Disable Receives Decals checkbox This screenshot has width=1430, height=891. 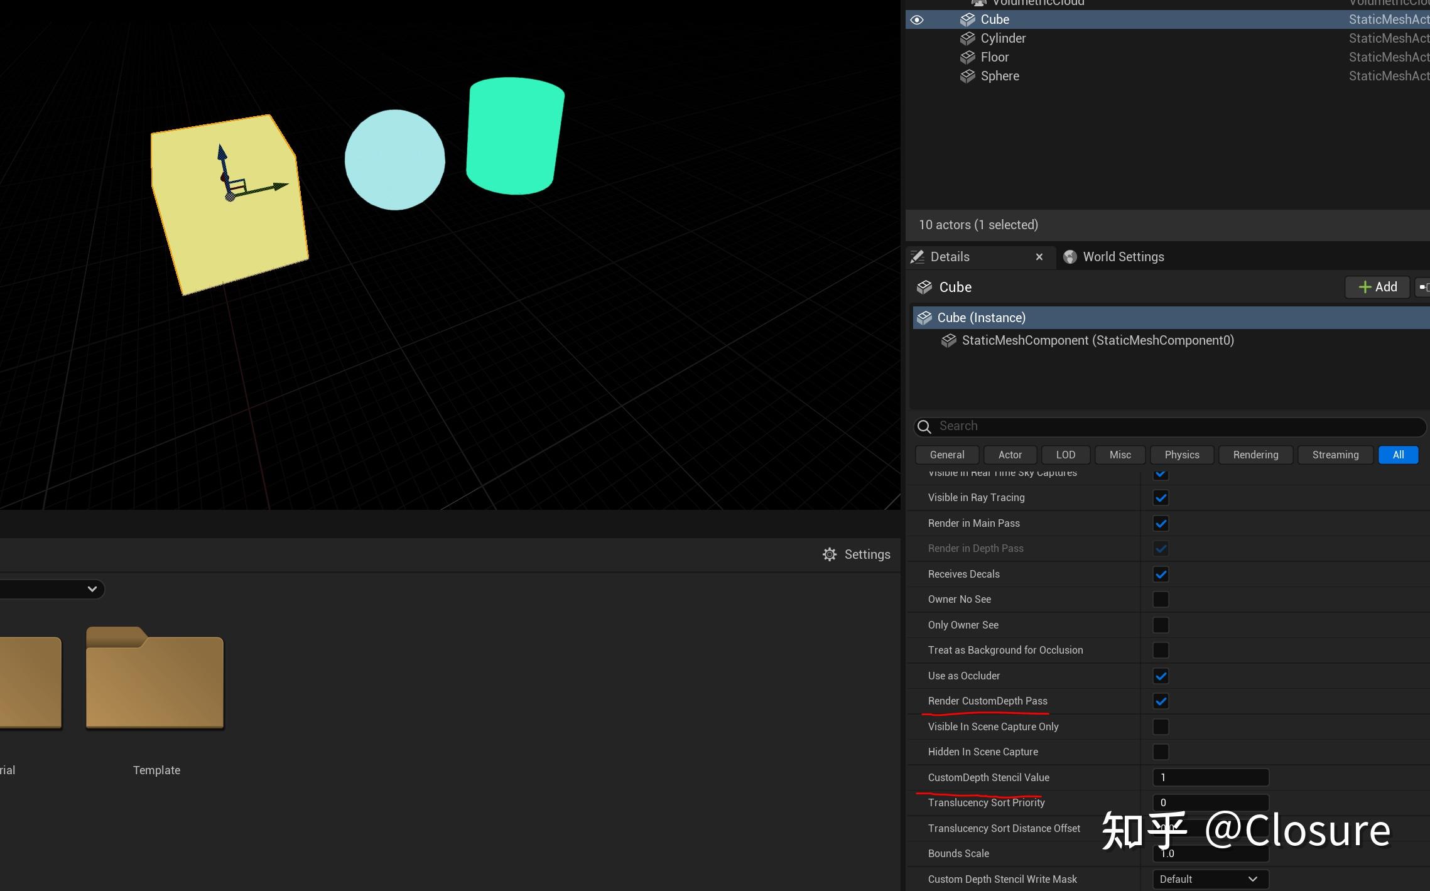point(1161,574)
